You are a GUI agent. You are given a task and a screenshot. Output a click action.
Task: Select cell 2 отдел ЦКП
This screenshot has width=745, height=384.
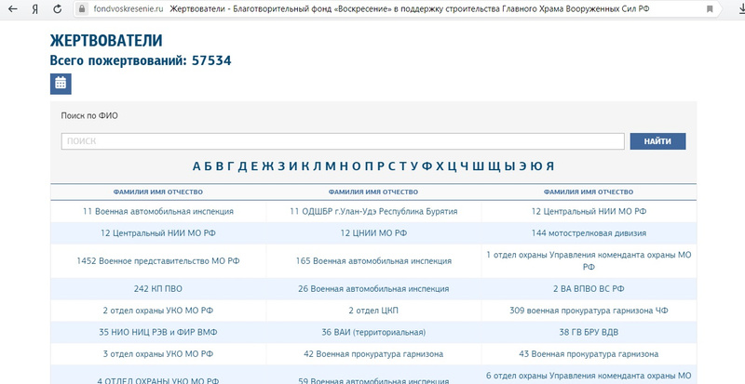click(x=373, y=311)
